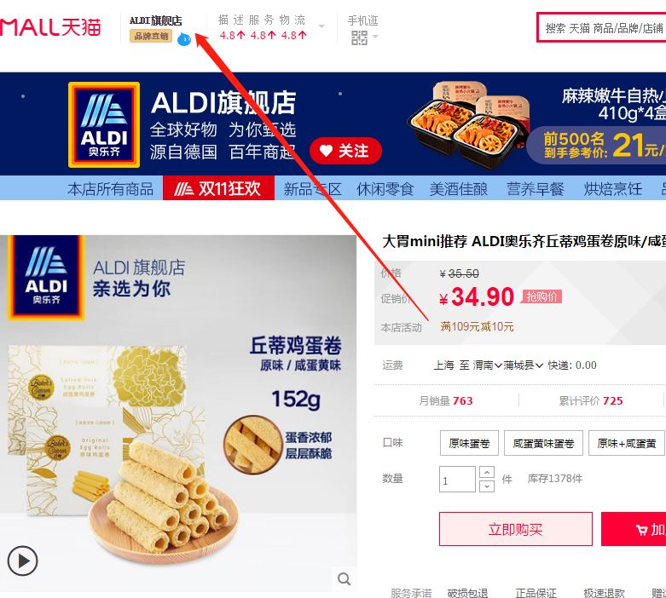Open the 休闲零食 category tab
The image size is (666, 598).
[385, 188]
